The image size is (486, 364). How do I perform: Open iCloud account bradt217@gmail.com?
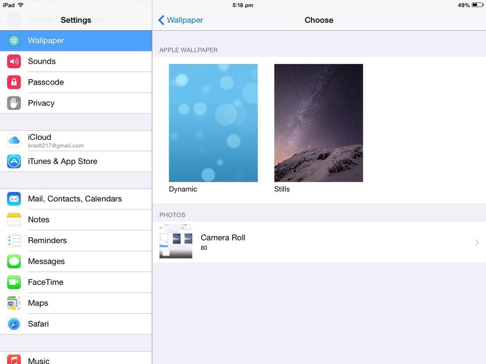[76, 141]
